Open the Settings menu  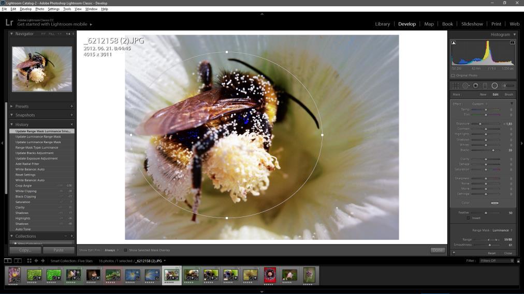tap(53, 9)
